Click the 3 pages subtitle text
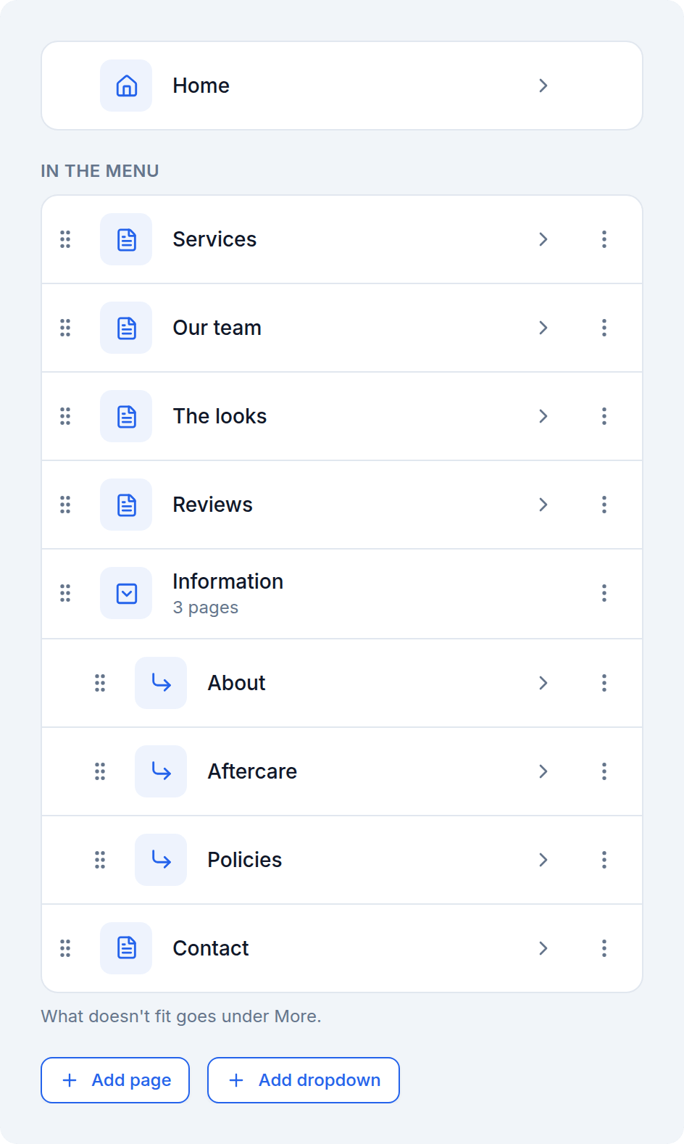 click(205, 608)
